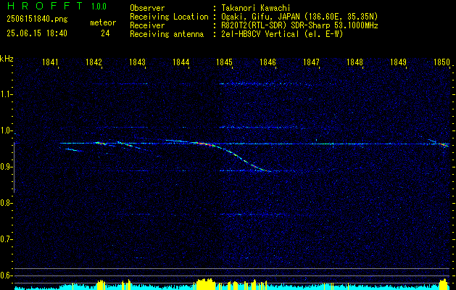Click the bright curved meteor echo after 1845
Viewport: 456px width, 290px height.
click(241, 157)
